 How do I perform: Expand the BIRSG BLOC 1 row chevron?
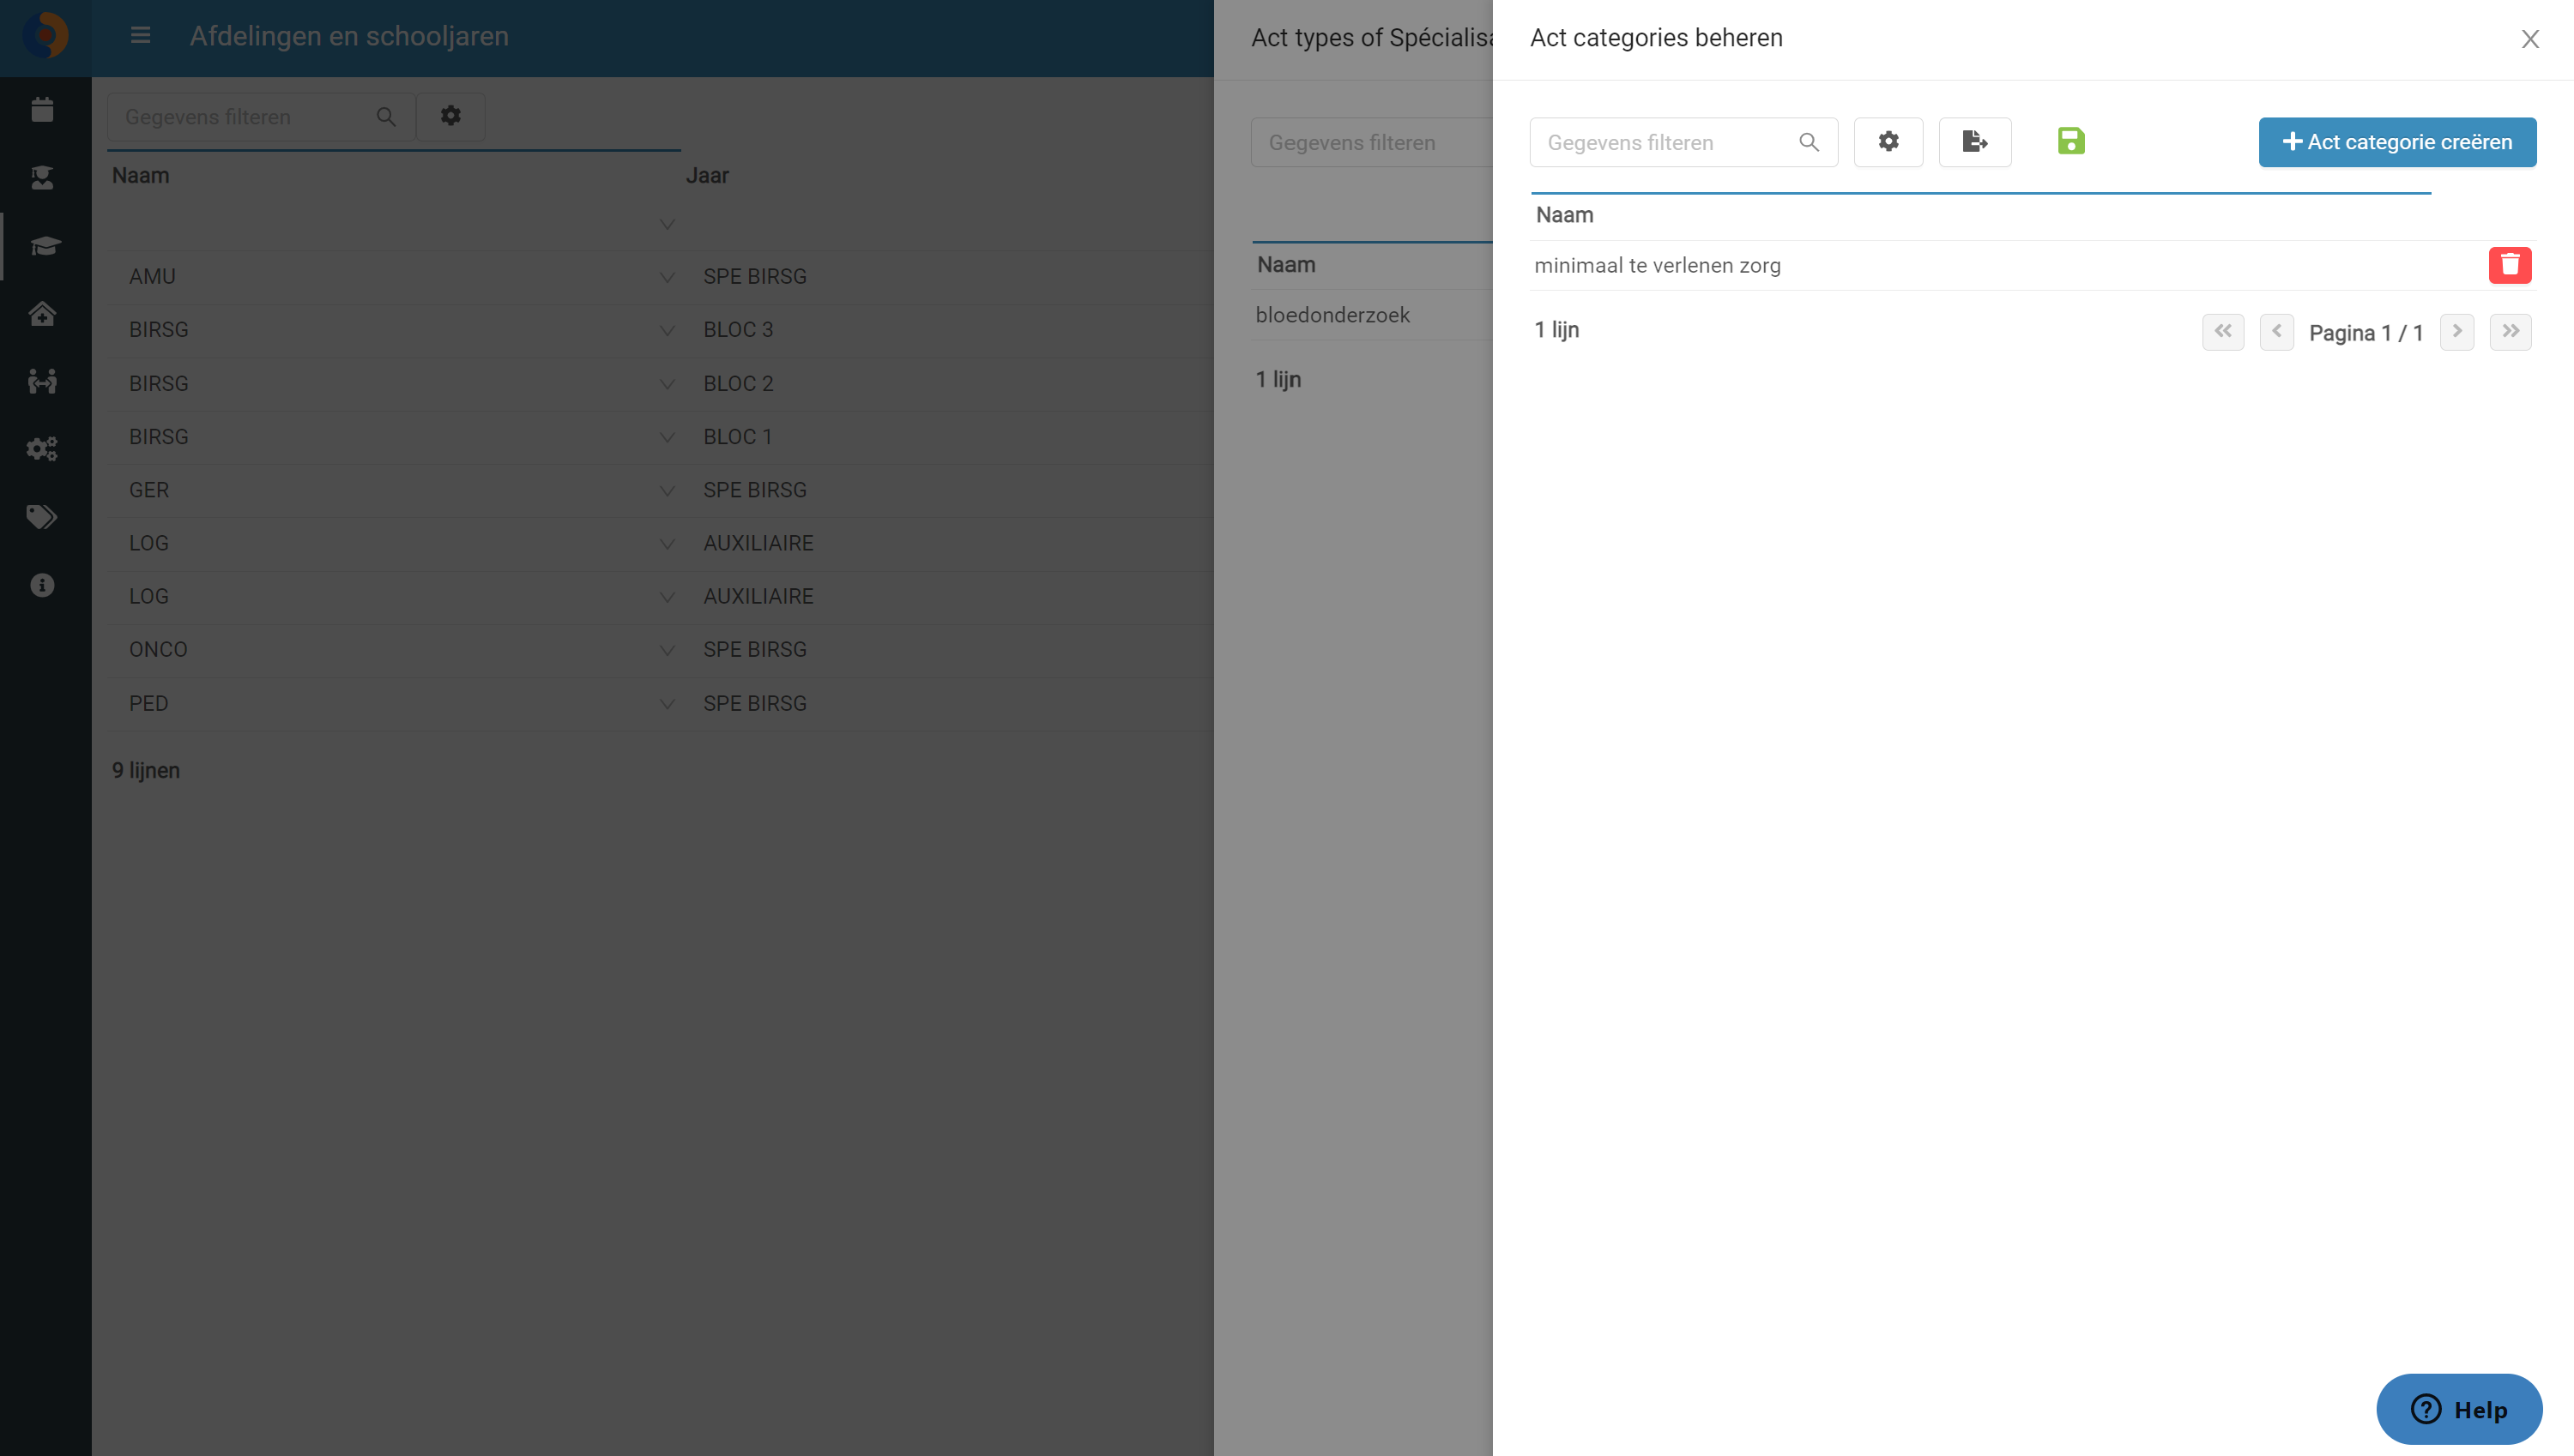[667, 437]
